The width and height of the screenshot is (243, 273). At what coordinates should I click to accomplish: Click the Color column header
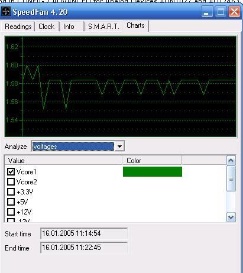[151, 160]
